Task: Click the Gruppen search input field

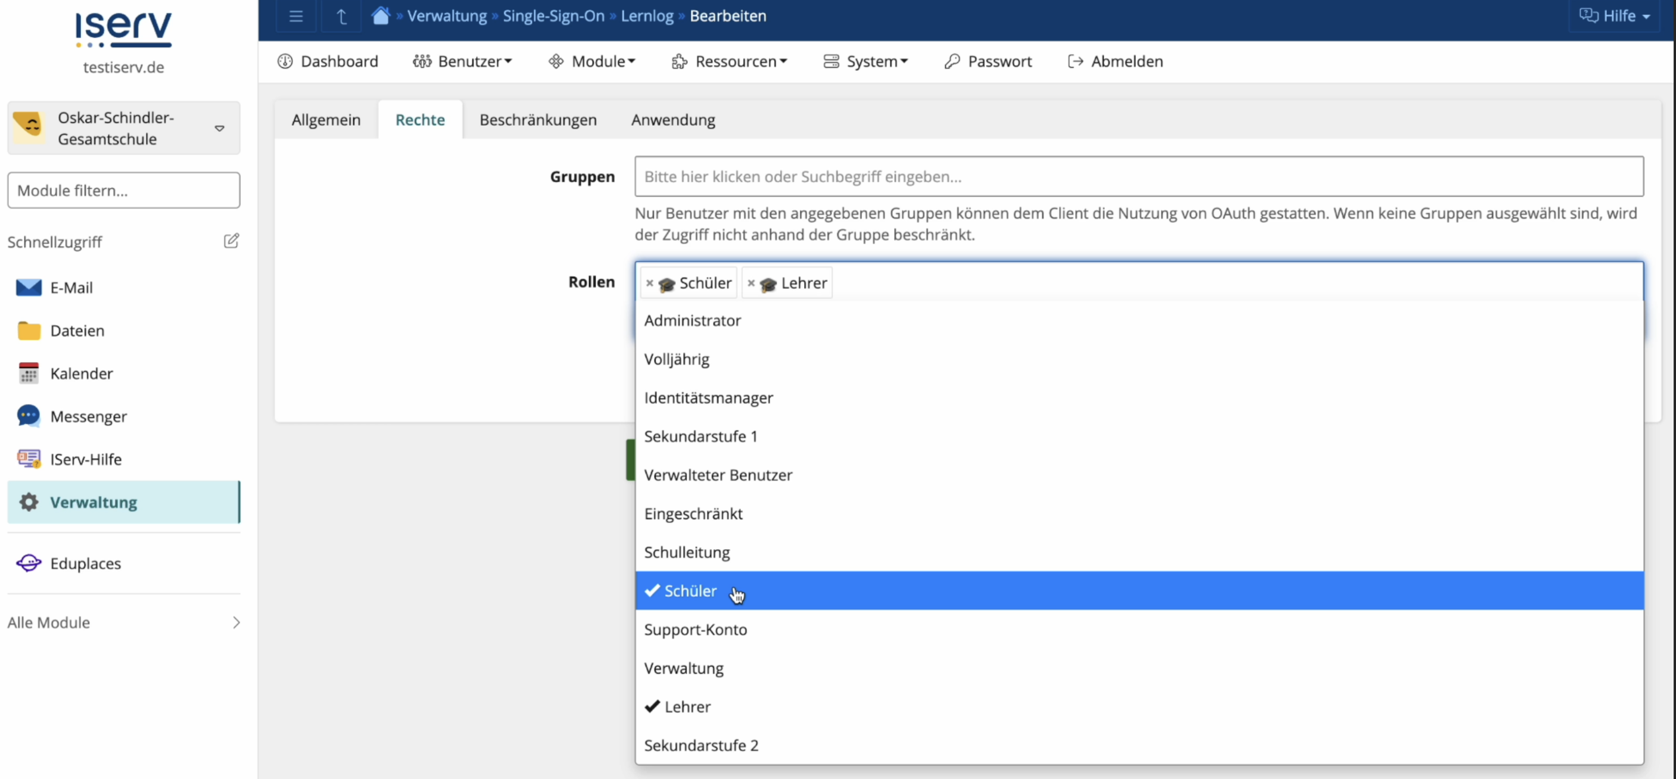Action: [x=1139, y=176]
